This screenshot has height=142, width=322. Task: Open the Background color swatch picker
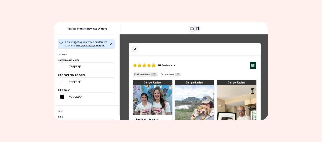[x=62, y=67]
